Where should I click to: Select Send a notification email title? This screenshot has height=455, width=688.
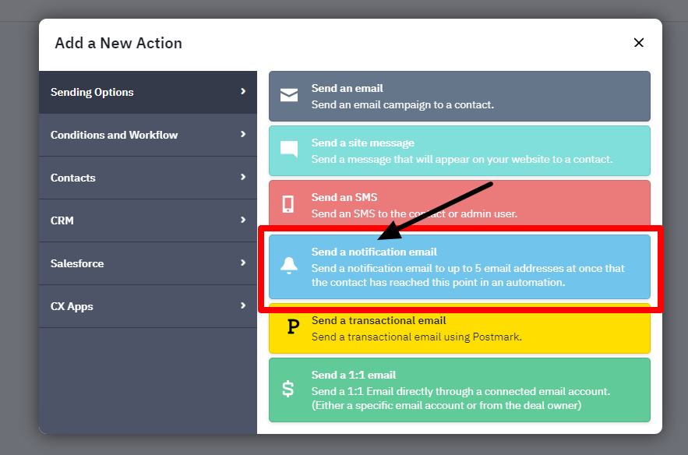click(374, 252)
